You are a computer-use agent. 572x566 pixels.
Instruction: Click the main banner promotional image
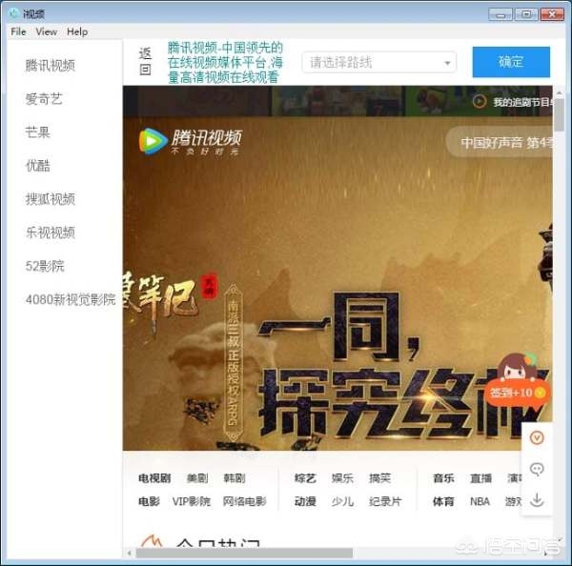click(x=337, y=283)
